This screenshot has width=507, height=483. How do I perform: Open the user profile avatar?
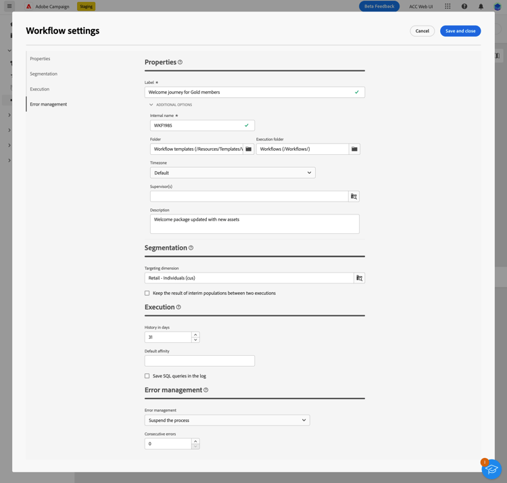click(x=498, y=7)
